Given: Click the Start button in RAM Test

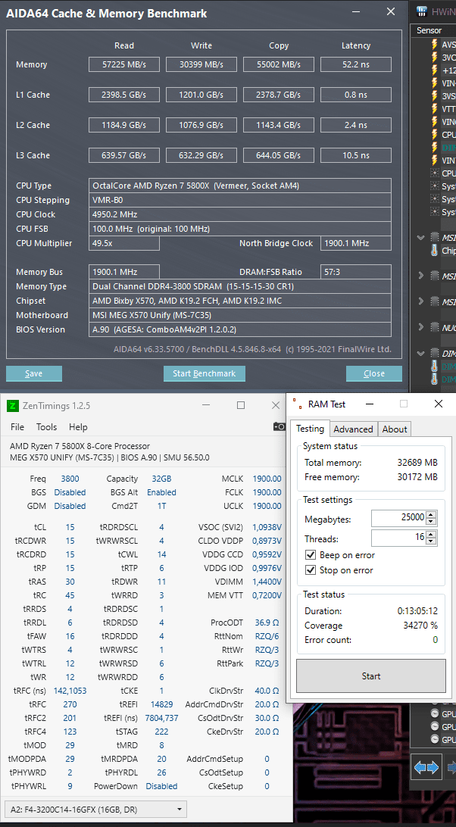Looking at the screenshot, I should (371, 676).
